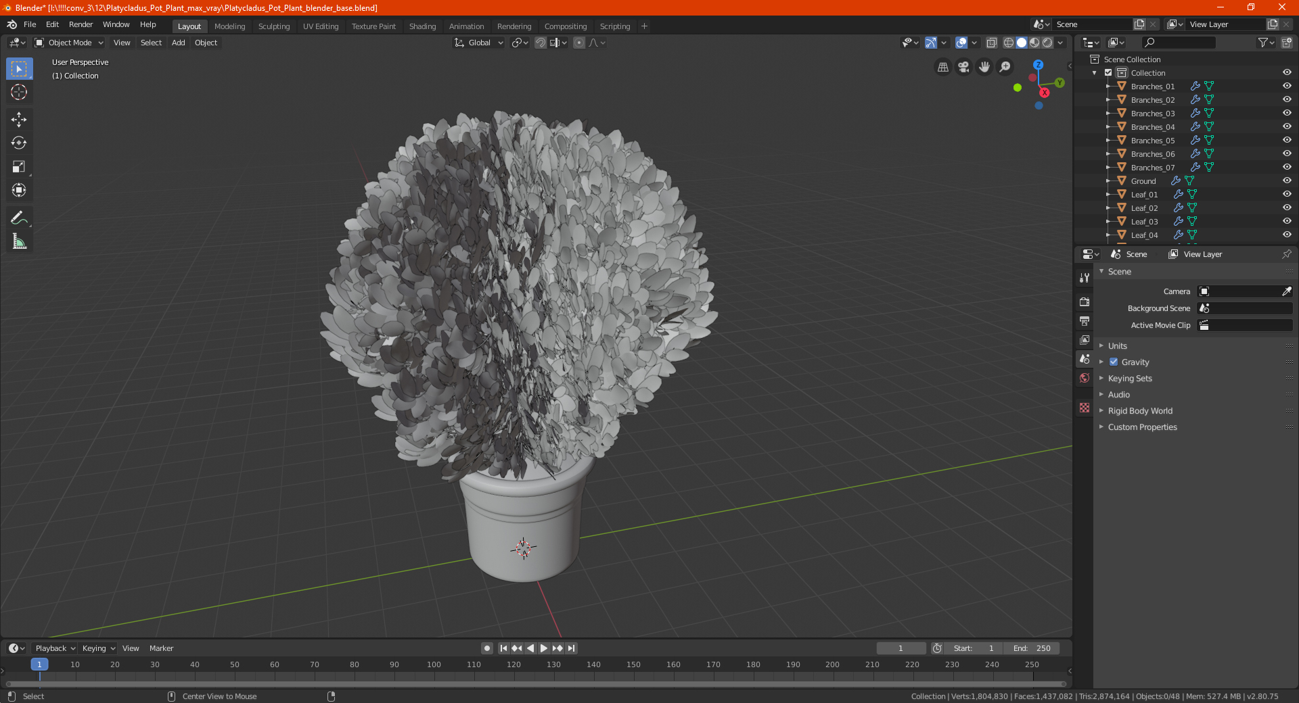Image resolution: width=1299 pixels, height=703 pixels.
Task: Activate the Move tool
Action: 19,120
